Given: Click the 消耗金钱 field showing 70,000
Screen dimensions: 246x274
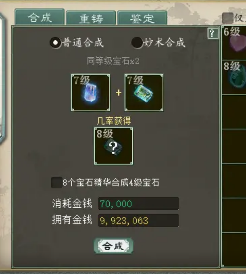Looking at the screenshot, I should click(x=138, y=204).
